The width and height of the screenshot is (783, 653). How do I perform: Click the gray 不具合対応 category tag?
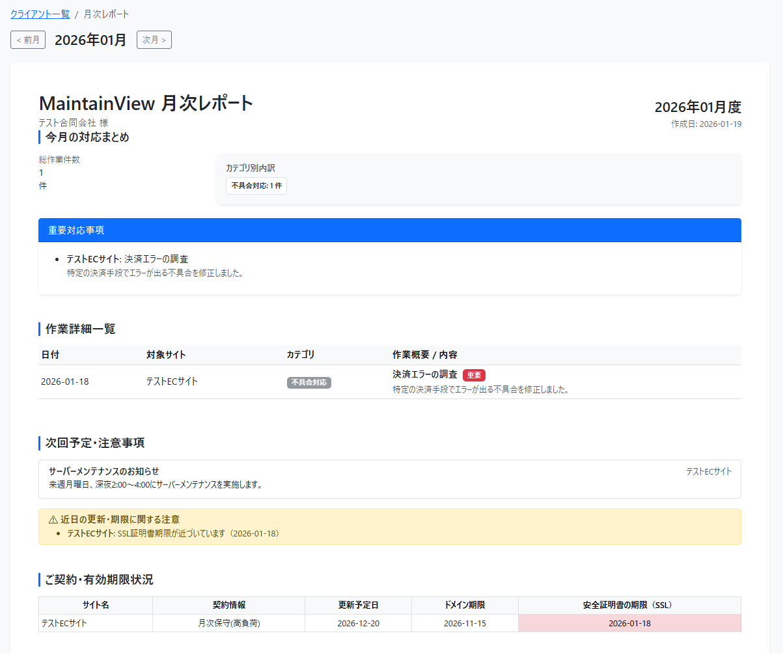pyautogui.click(x=309, y=383)
